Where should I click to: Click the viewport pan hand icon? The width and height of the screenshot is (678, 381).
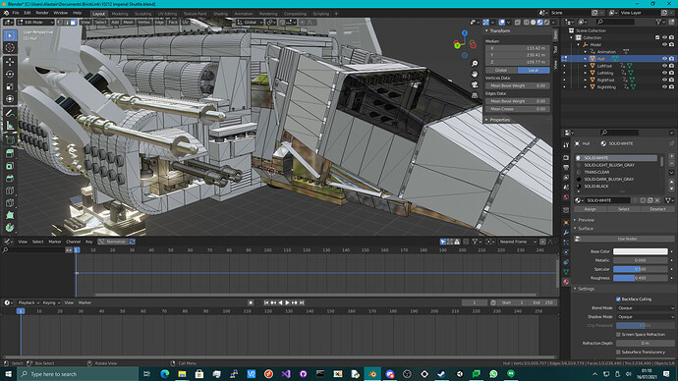(475, 74)
